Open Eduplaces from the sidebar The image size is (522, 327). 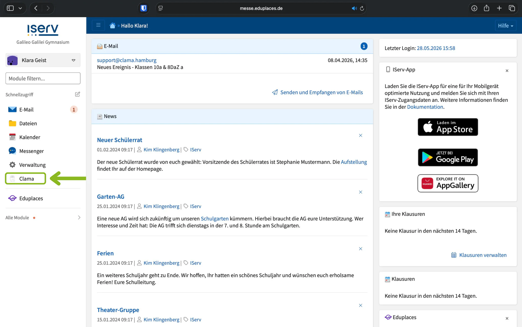pyautogui.click(x=43, y=198)
